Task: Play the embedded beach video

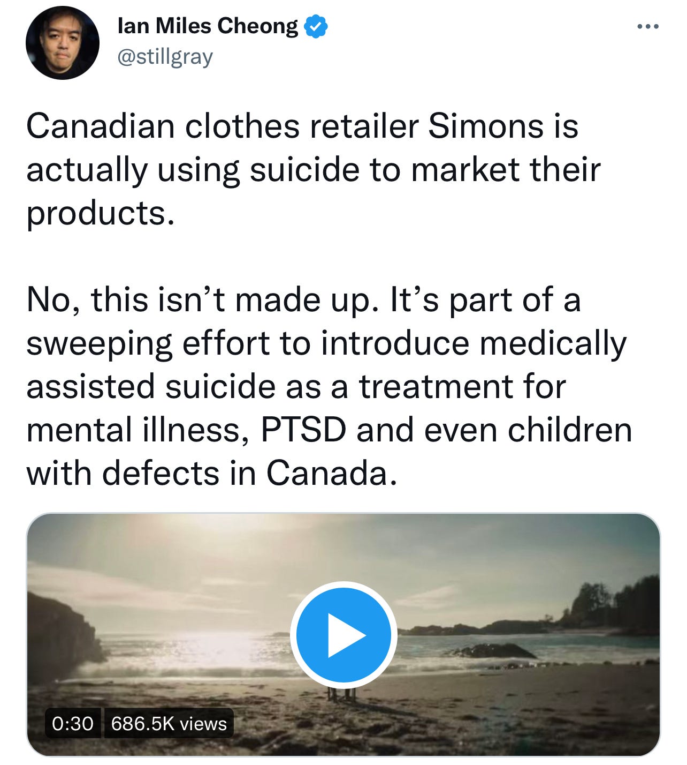Action: pos(343,635)
